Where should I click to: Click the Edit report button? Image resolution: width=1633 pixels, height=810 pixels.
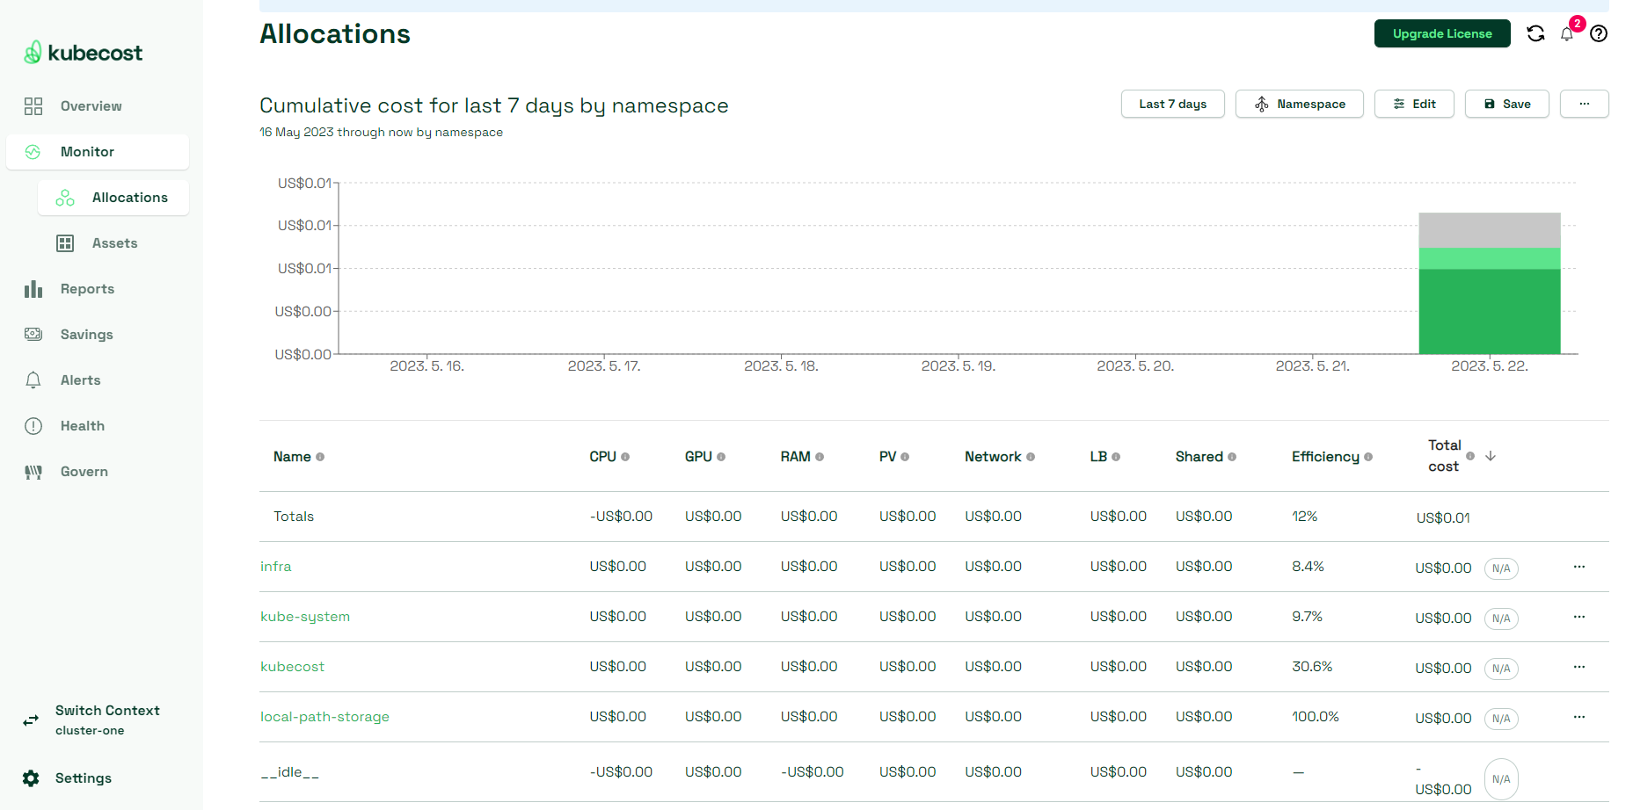tap(1414, 104)
